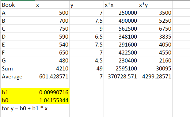Select cell with value 750
This screenshot has width=190, height=117.
click(x=52, y=28)
